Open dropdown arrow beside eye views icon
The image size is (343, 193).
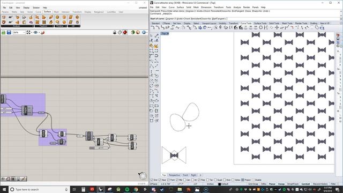point(39,32)
